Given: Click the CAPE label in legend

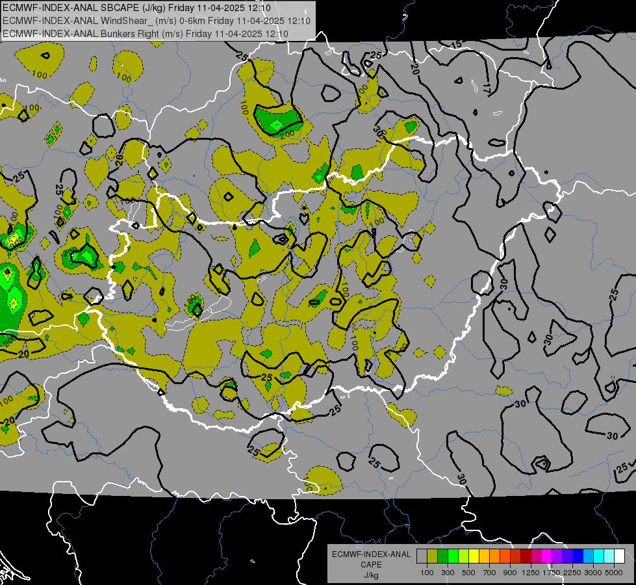Looking at the screenshot, I should point(371,565).
